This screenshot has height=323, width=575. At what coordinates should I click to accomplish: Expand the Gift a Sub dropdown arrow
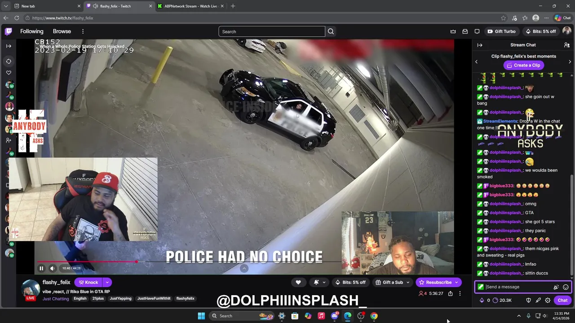(x=408, y=282)
